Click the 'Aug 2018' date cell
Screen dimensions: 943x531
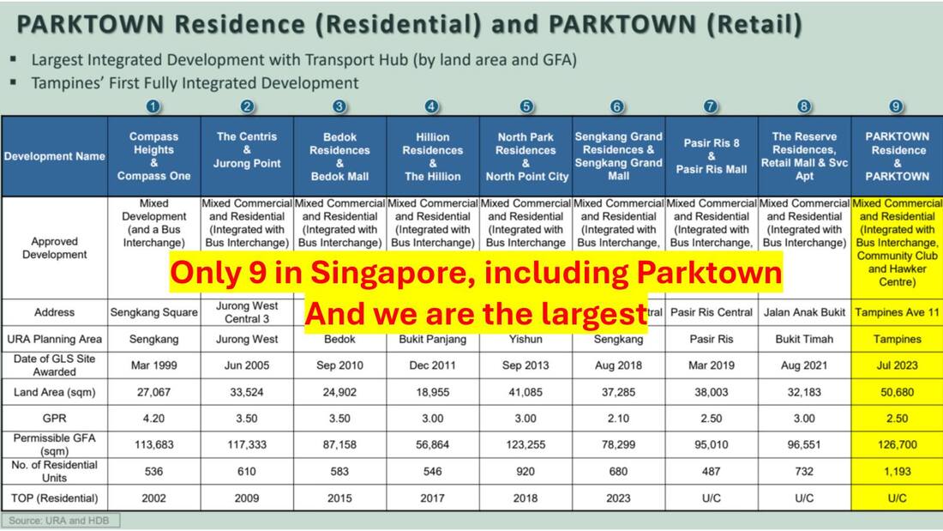click(x=618, y=365)
